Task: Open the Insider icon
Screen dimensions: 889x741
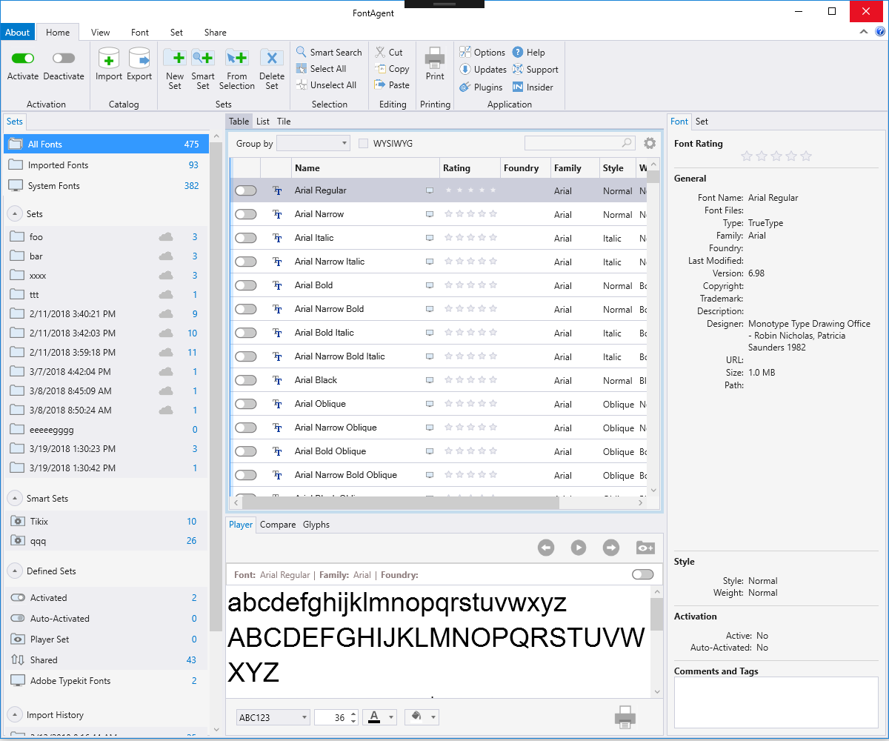Action: pos(518,87)
